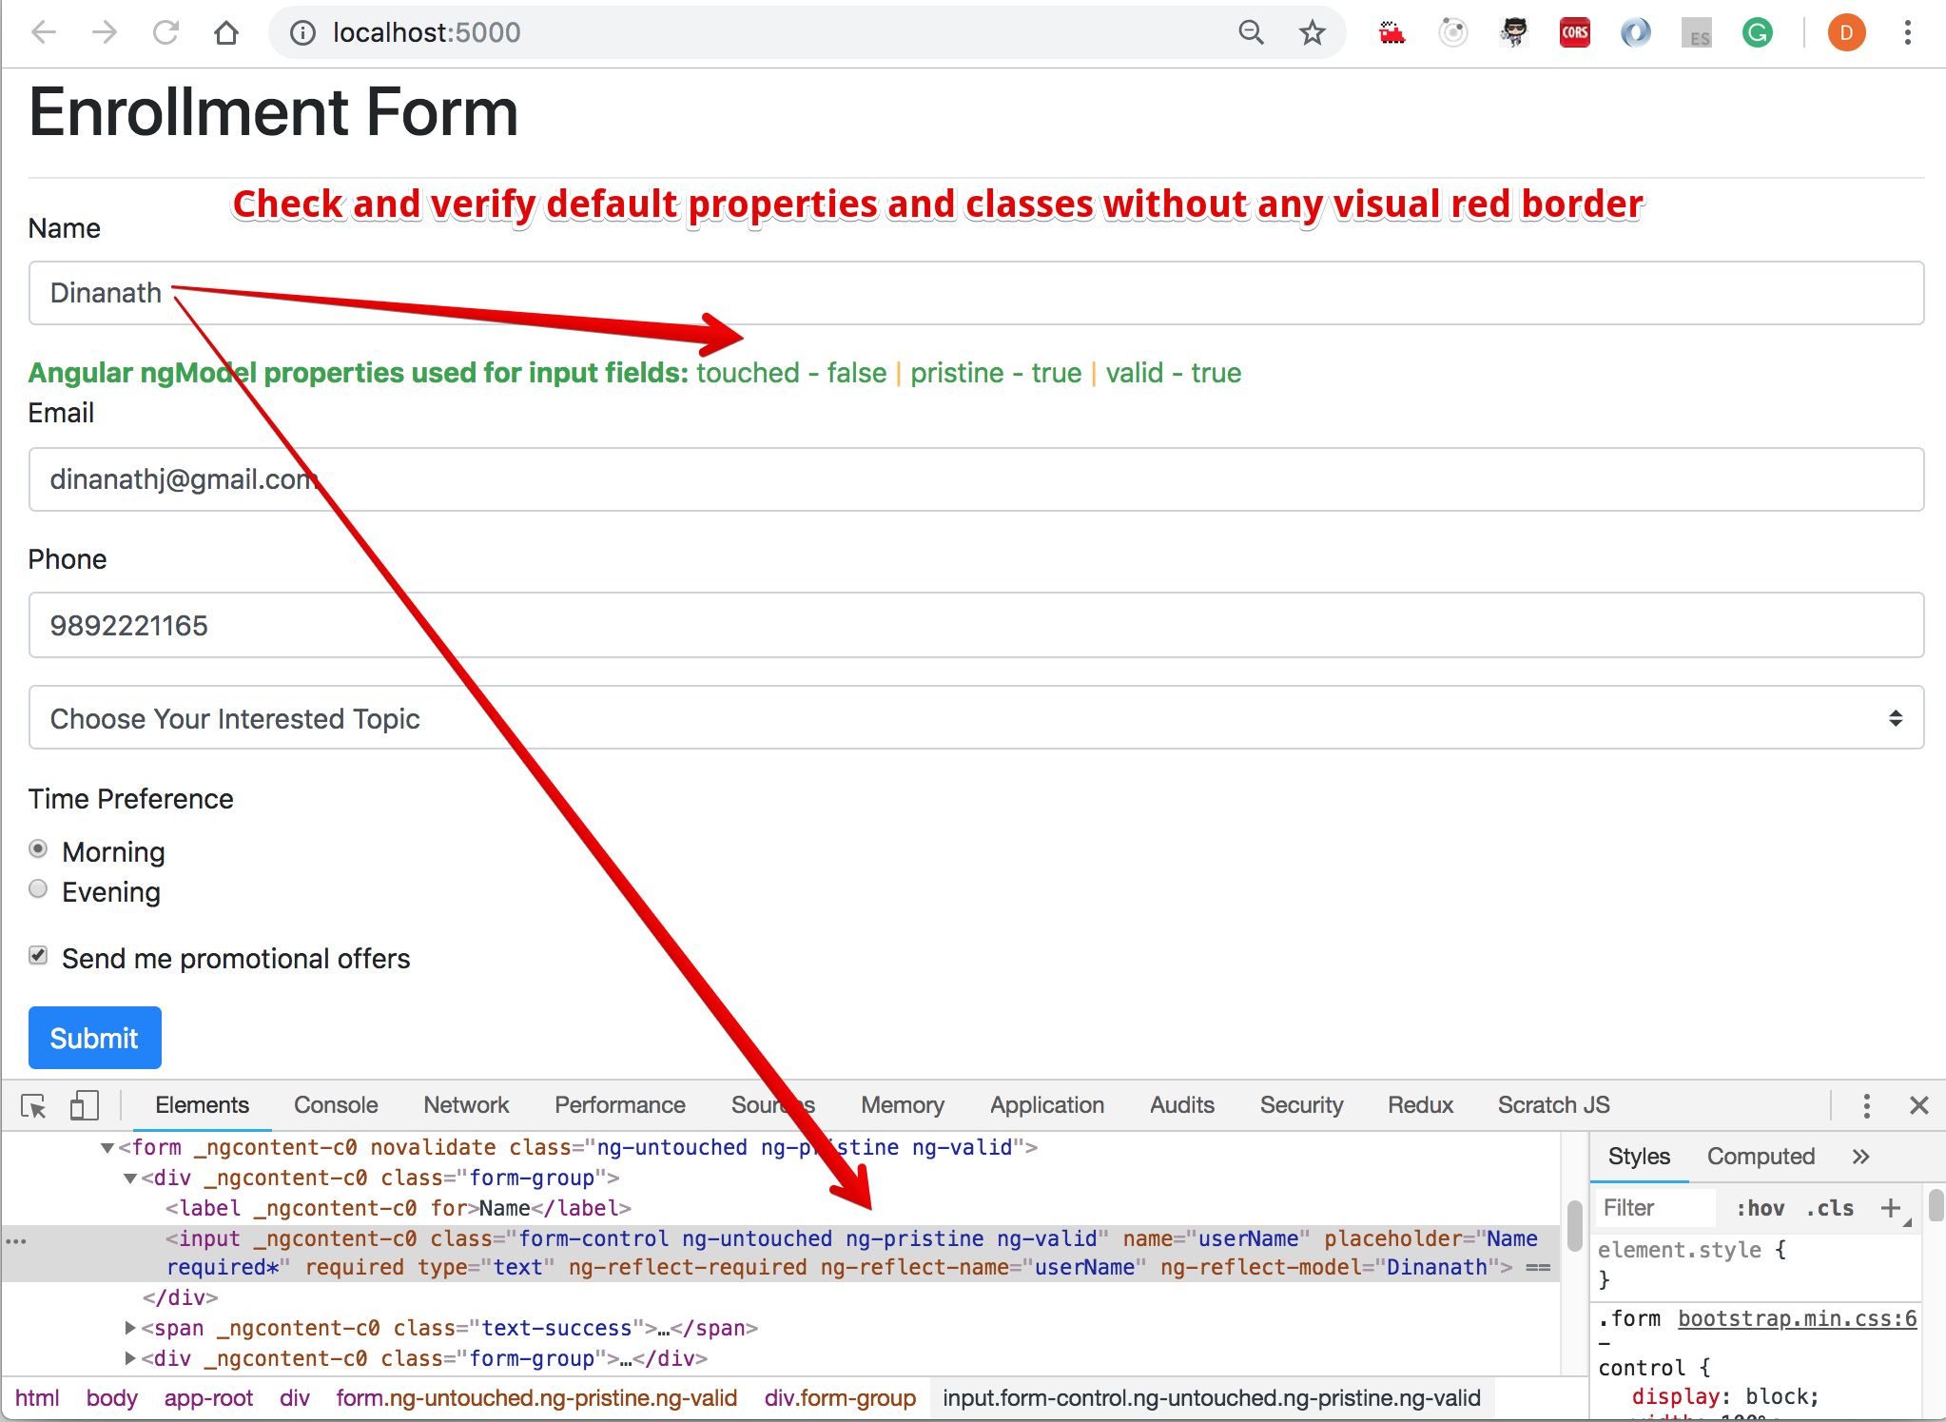Click the browser reload page icon

point(165,33)
